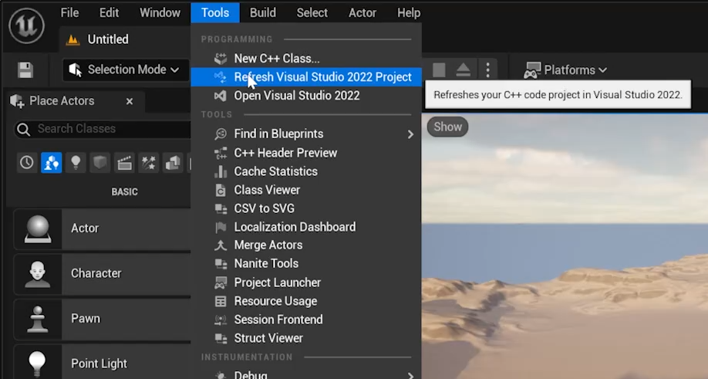
Task: Click the Cache Statistics bar chart icon
Action: coord(221,171)
